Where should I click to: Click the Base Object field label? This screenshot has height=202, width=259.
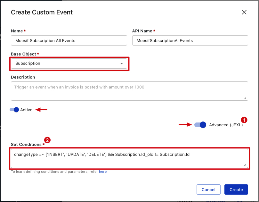point(23,54)
